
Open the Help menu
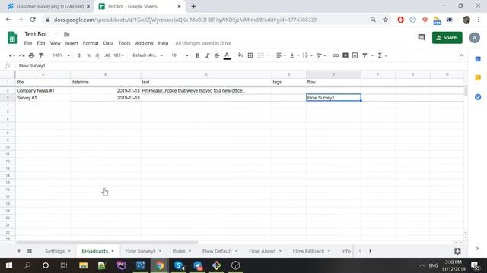click(163, 43)
